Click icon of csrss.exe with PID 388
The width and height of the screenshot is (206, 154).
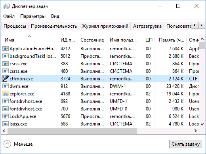click(x=6, y=64)
